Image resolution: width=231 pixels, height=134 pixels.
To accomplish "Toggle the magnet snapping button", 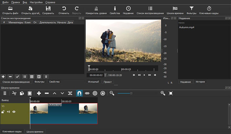I will click(x=79, y=93).
